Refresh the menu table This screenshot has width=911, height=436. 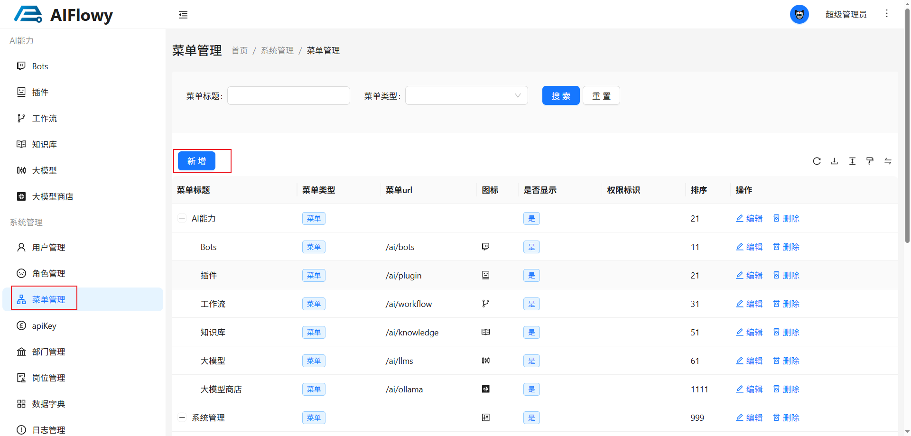(817, 161)
